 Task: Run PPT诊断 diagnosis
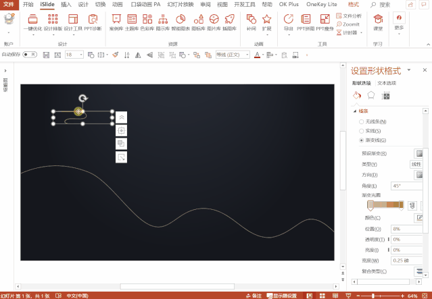93,22
